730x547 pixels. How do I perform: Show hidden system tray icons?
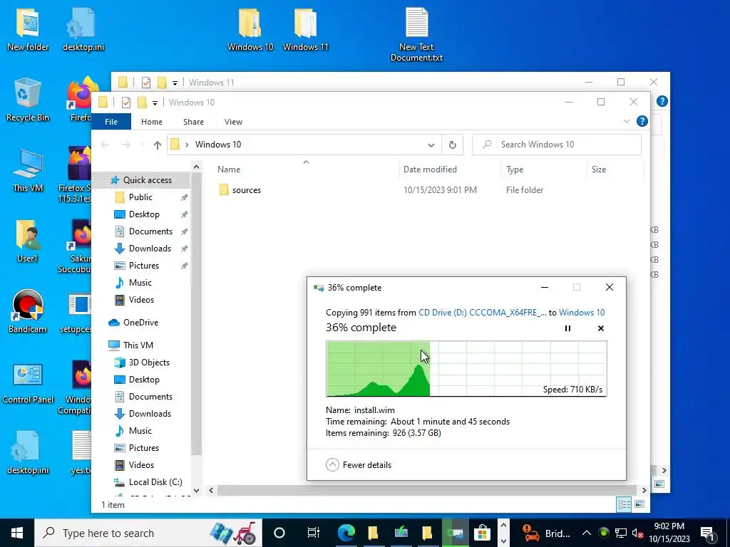pyautogui.click(x=587, y=533)
